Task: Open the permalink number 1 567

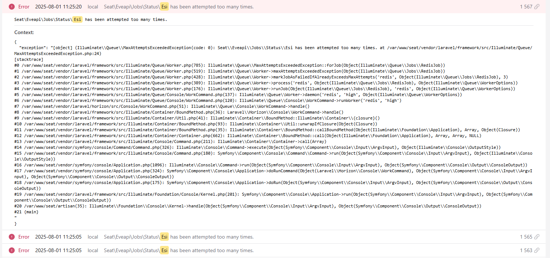Action: pyautogui.click(x=526, y=7)
